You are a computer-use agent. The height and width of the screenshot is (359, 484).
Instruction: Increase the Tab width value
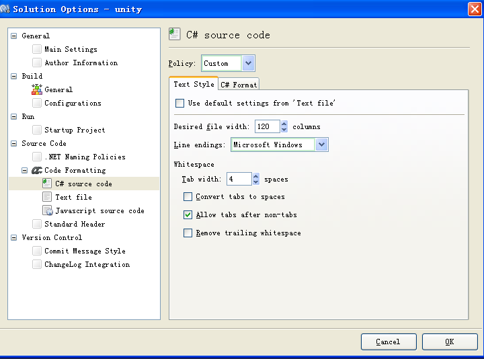pyautogui.click(x=256, y=176)
